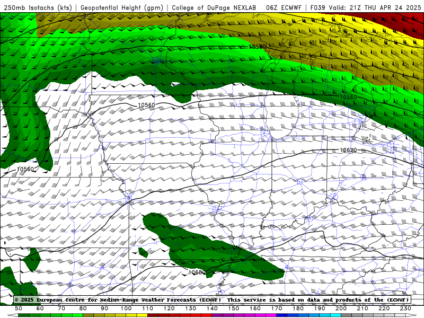Click the 180 value on the color scale
The height and width of the screenshot is (318, 424).
pyautogui.click(x=298, y=308)
